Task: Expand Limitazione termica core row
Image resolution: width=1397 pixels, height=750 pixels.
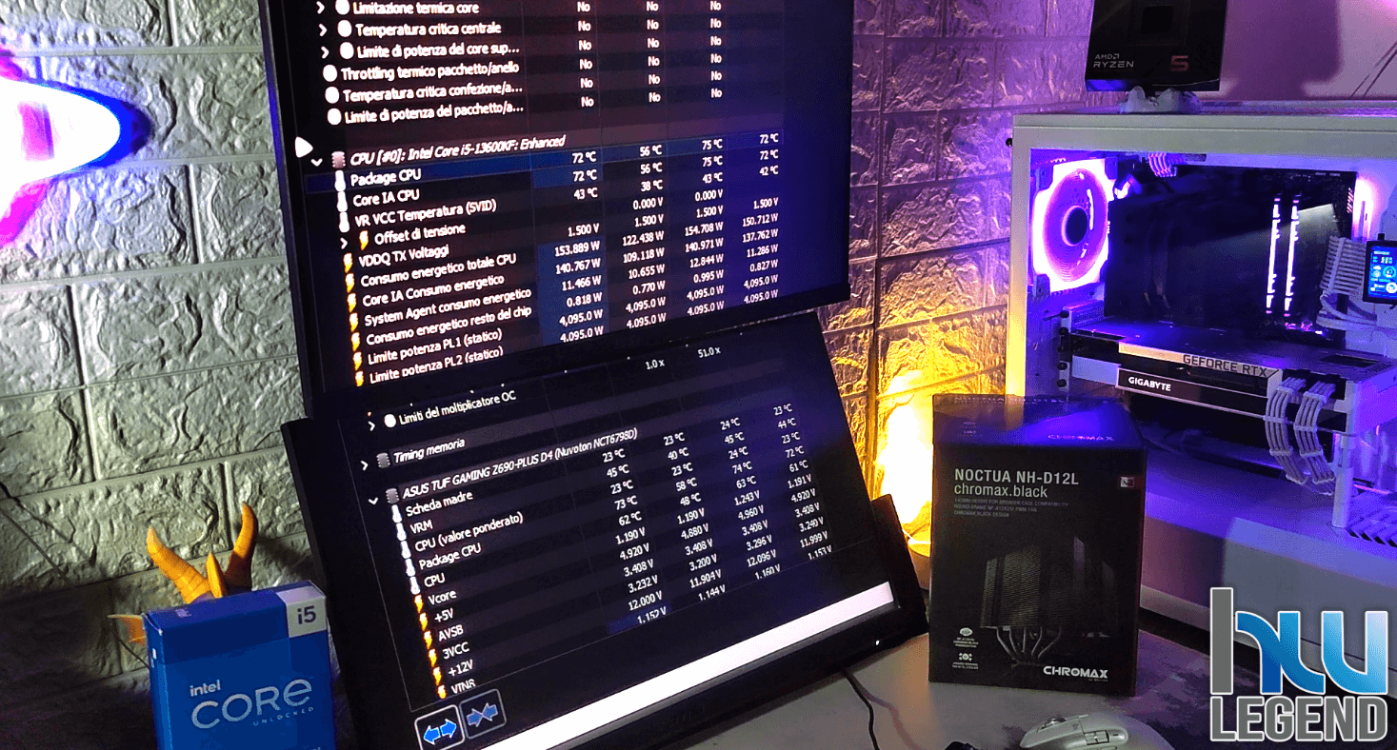Action: [x=322, y=8]
